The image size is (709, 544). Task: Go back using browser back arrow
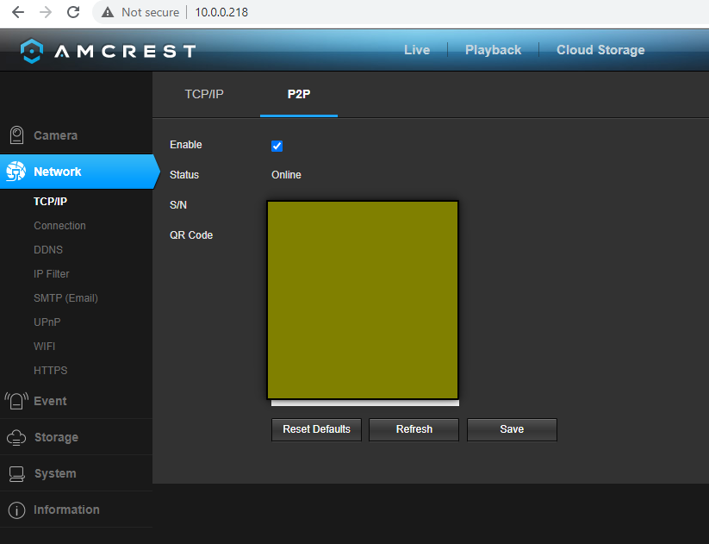tap(18, 12)
